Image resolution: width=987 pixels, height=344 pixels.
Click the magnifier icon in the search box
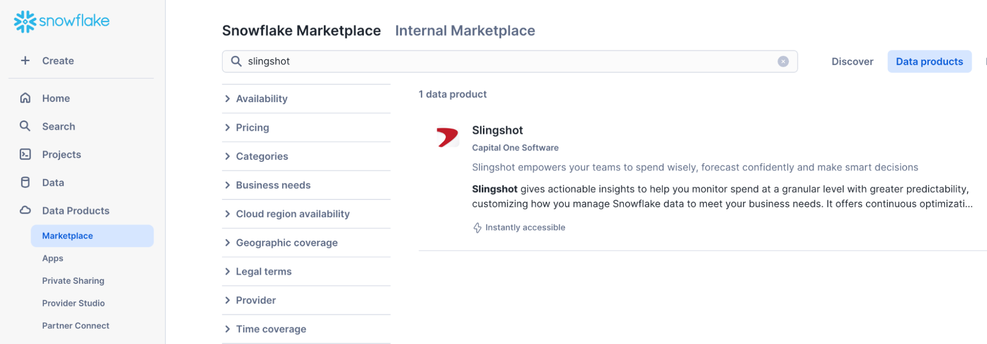pyautogui.click(x=237, y=61)
